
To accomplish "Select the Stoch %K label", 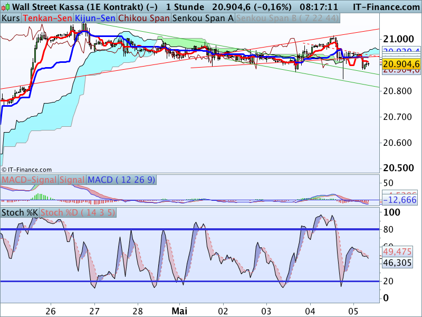I will (20, 213).
